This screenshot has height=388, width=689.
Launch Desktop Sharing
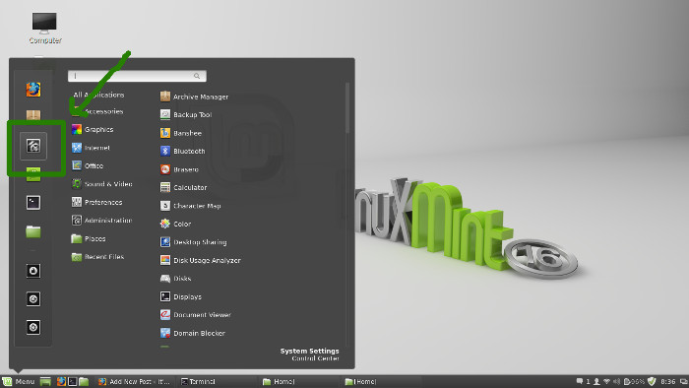pyautogui.click(x=193, y=242)
